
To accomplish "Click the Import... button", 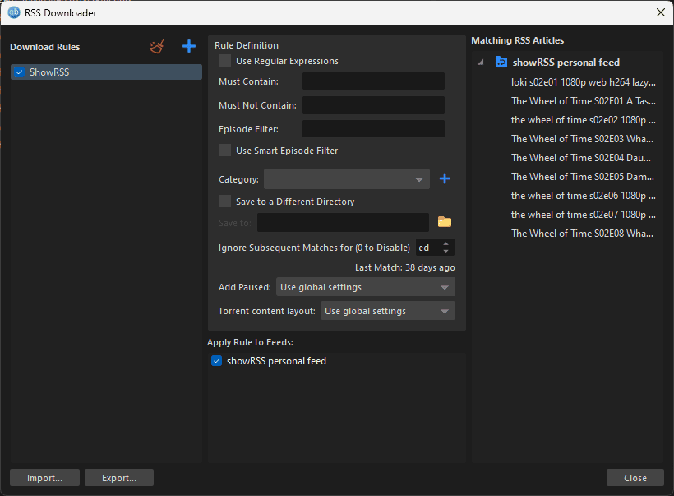I will [x=44, y=478].
